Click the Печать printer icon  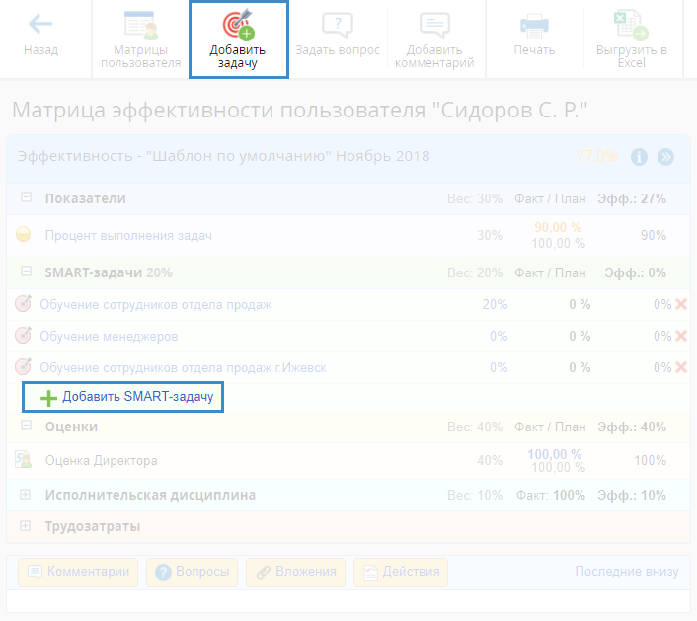(534, 25)
